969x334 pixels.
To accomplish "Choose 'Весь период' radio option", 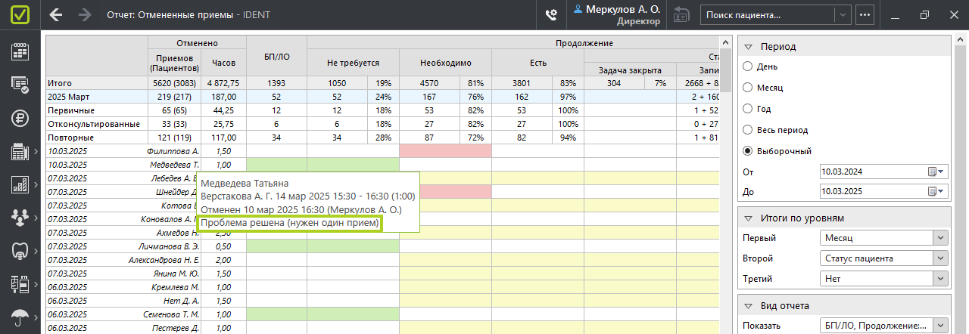I will [x=748, y=130].
